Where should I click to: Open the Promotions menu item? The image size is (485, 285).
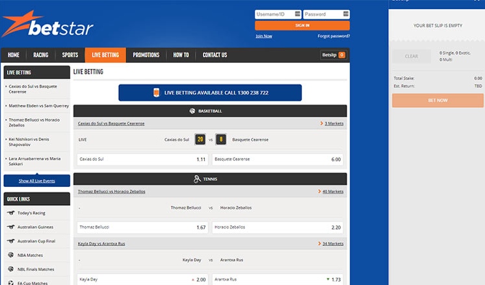(x=146, y=55)
